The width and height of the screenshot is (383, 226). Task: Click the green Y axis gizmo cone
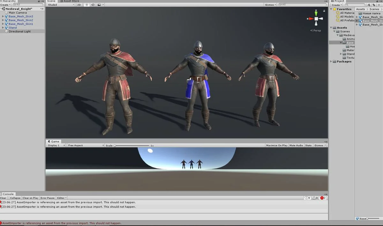pyautogui.click(x=316, y=13)
